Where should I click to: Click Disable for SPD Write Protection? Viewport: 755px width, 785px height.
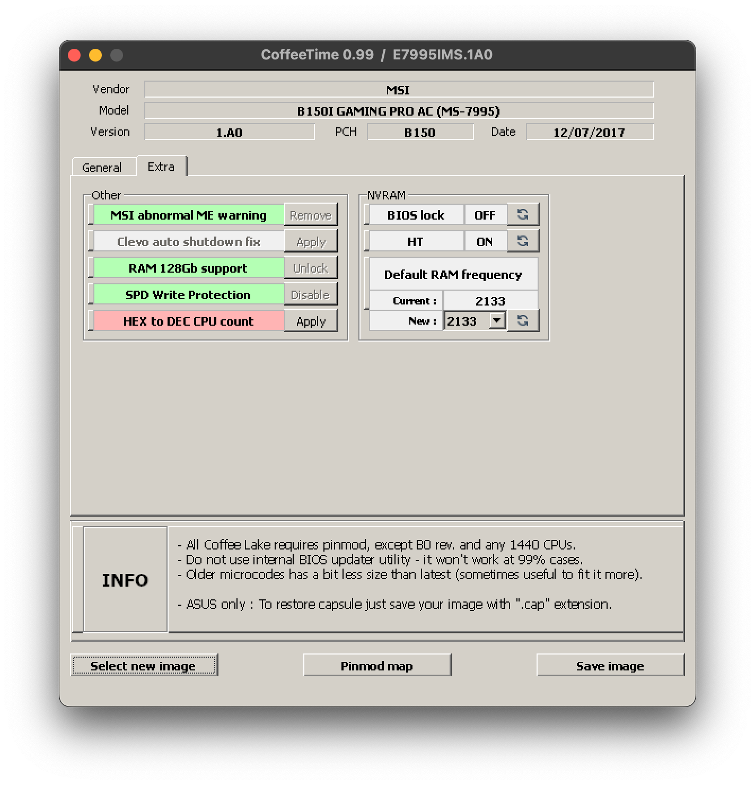[x=311, y=294]
